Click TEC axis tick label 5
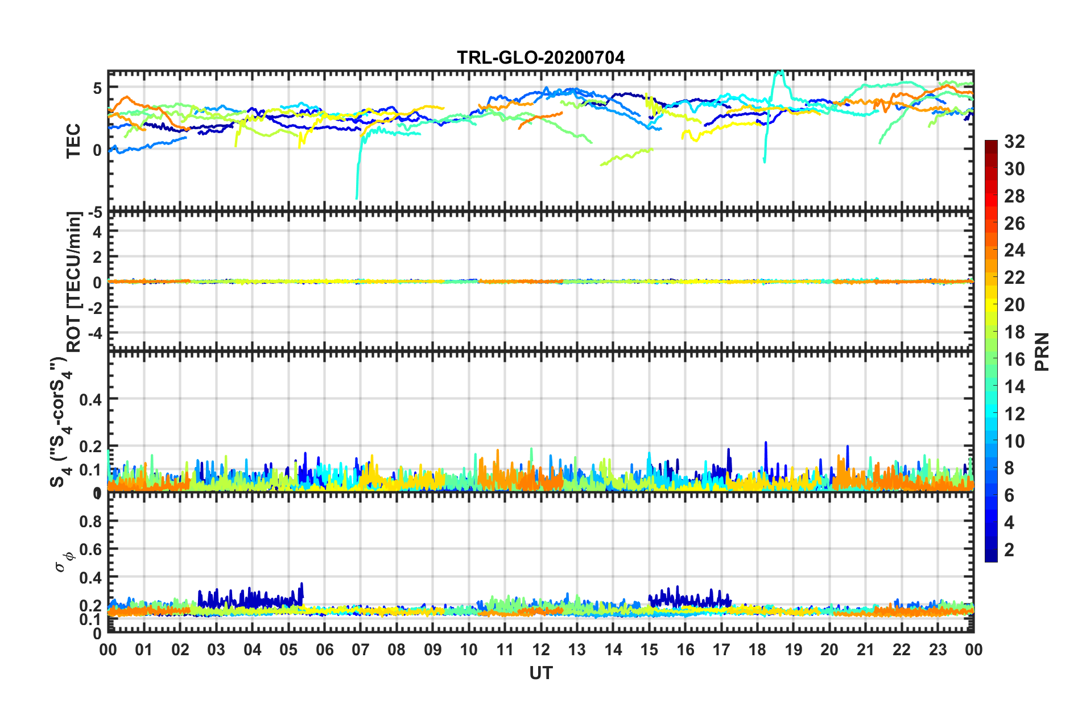 [97, 88]
